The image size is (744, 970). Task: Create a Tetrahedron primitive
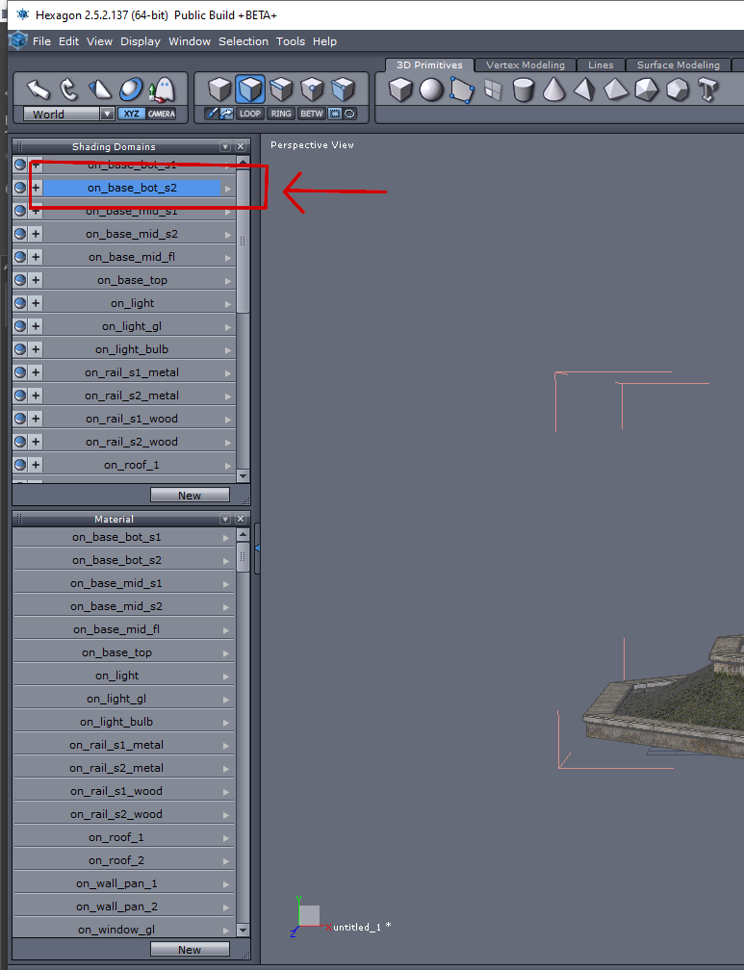tap(584, 89)
